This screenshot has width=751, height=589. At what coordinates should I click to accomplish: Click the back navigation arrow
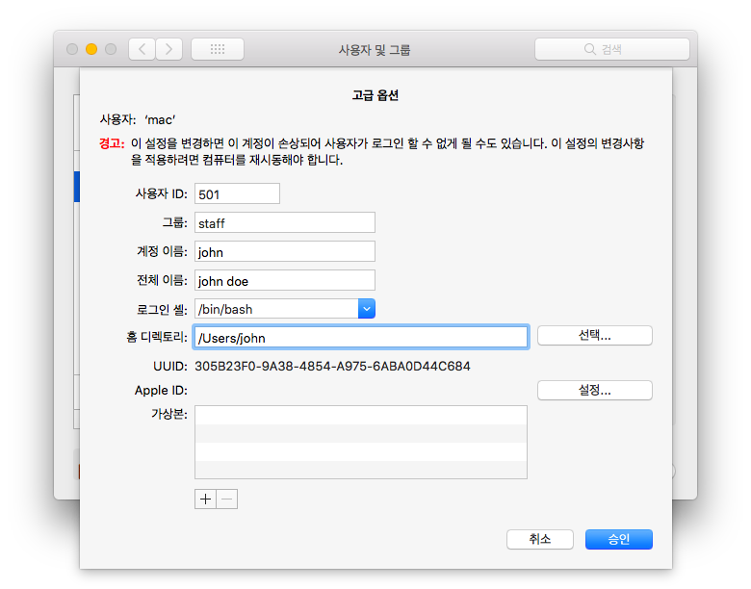[x=142, y=49]
